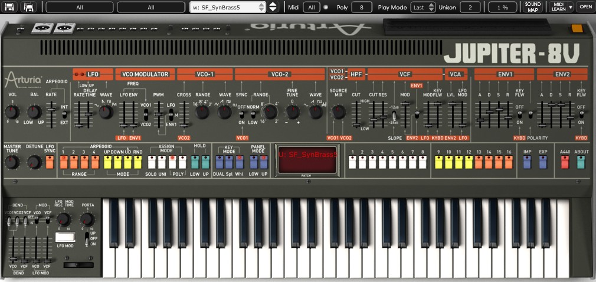Click the teal ABOUT button
Viewport: 596px width, 282px height.
coord(581,162)
